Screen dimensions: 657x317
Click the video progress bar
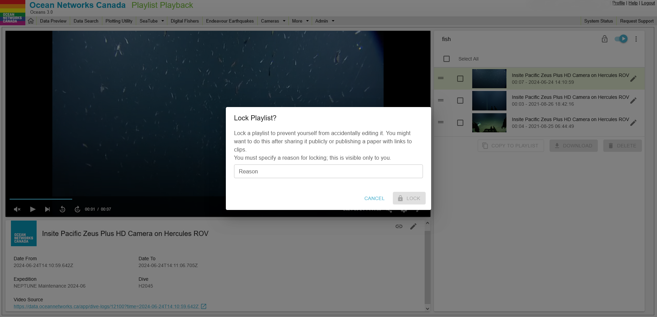tap(218, 199)
